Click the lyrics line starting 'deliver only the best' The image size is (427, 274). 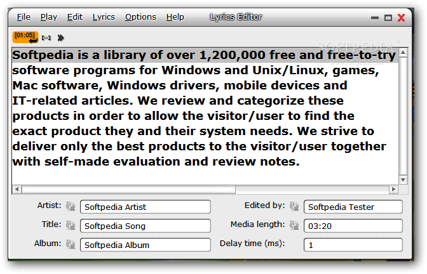(199, 147)
